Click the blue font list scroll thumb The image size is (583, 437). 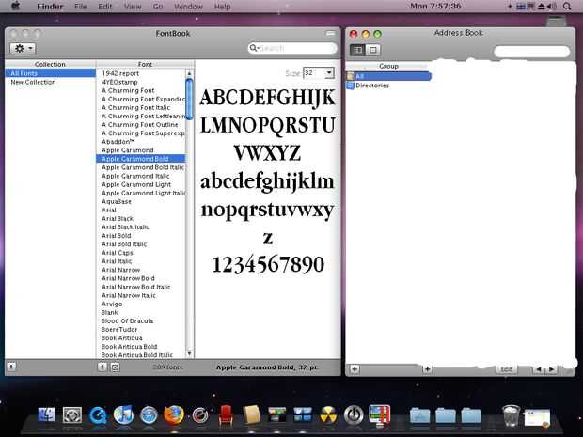(x=189, y=99)
